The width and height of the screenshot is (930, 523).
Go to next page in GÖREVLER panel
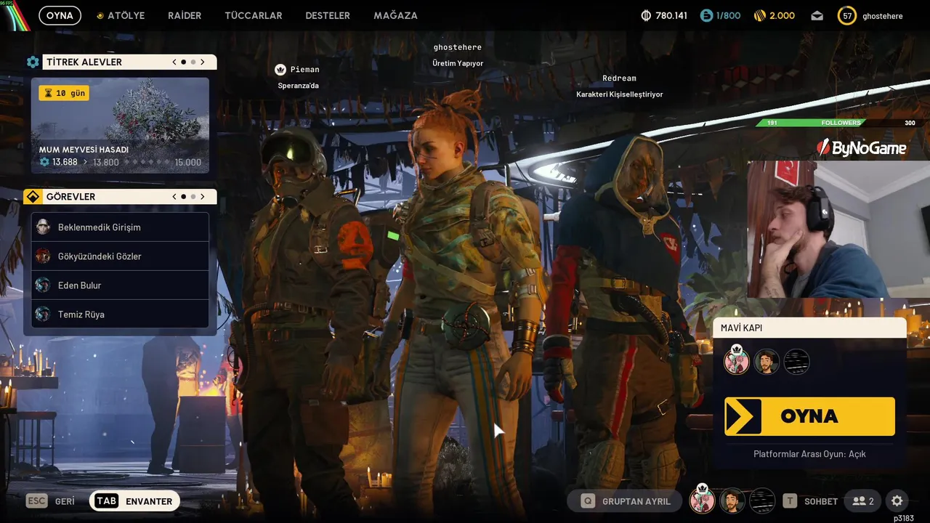click(203, 197)
